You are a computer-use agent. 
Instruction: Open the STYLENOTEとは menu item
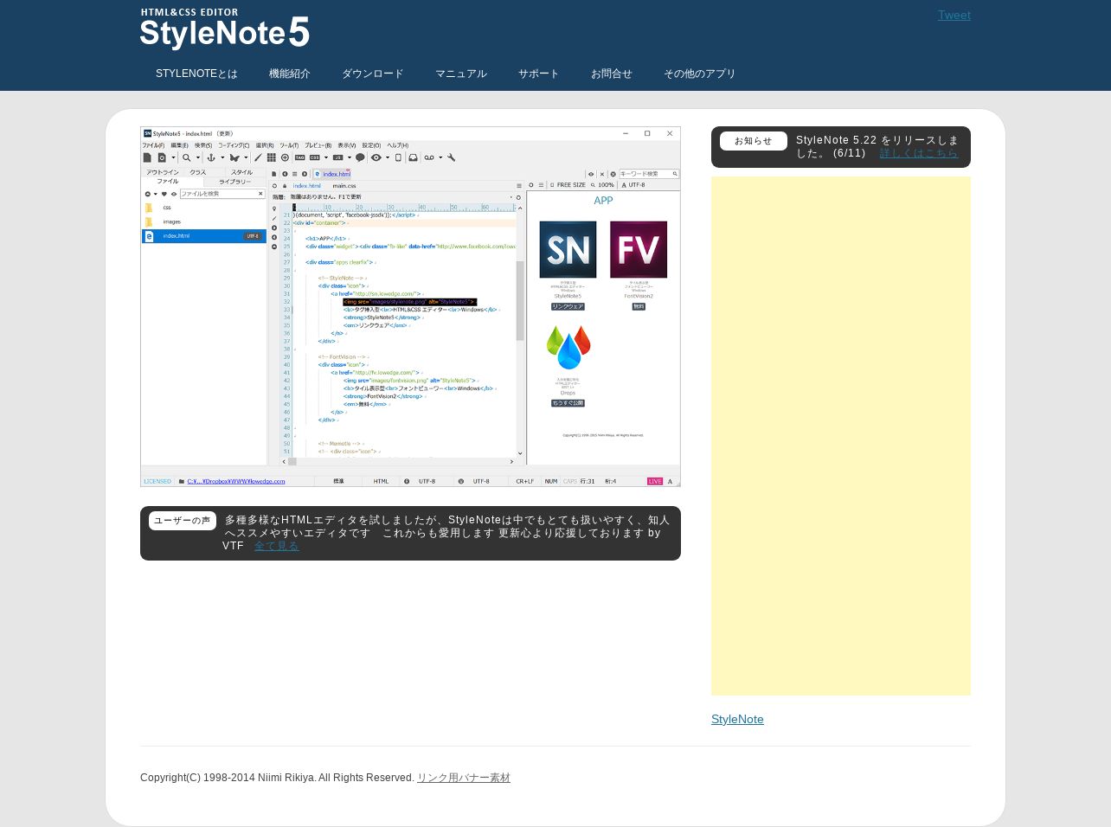click(196, 74)
